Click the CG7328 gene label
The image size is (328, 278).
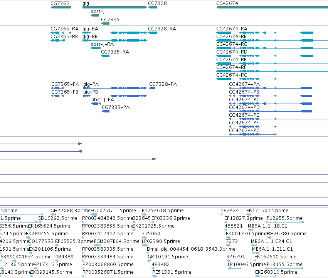[157, 3]
